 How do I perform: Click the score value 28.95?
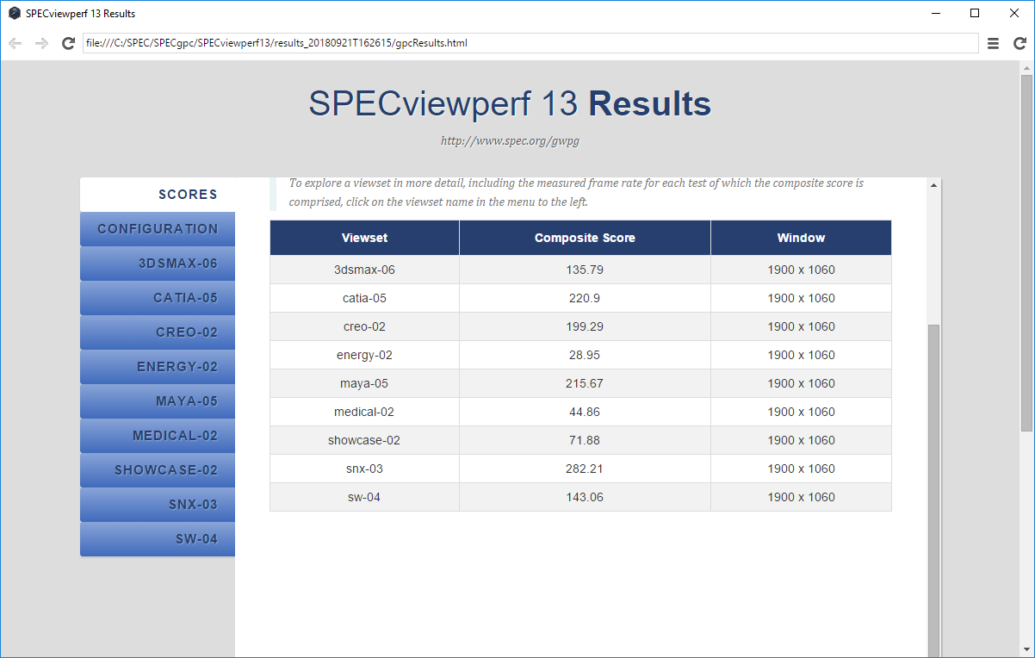pyautogui.click(x=585, y=355)
